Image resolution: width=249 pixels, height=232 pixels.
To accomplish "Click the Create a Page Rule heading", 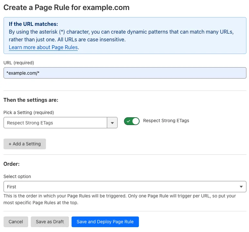I will (x=66, y=8).
